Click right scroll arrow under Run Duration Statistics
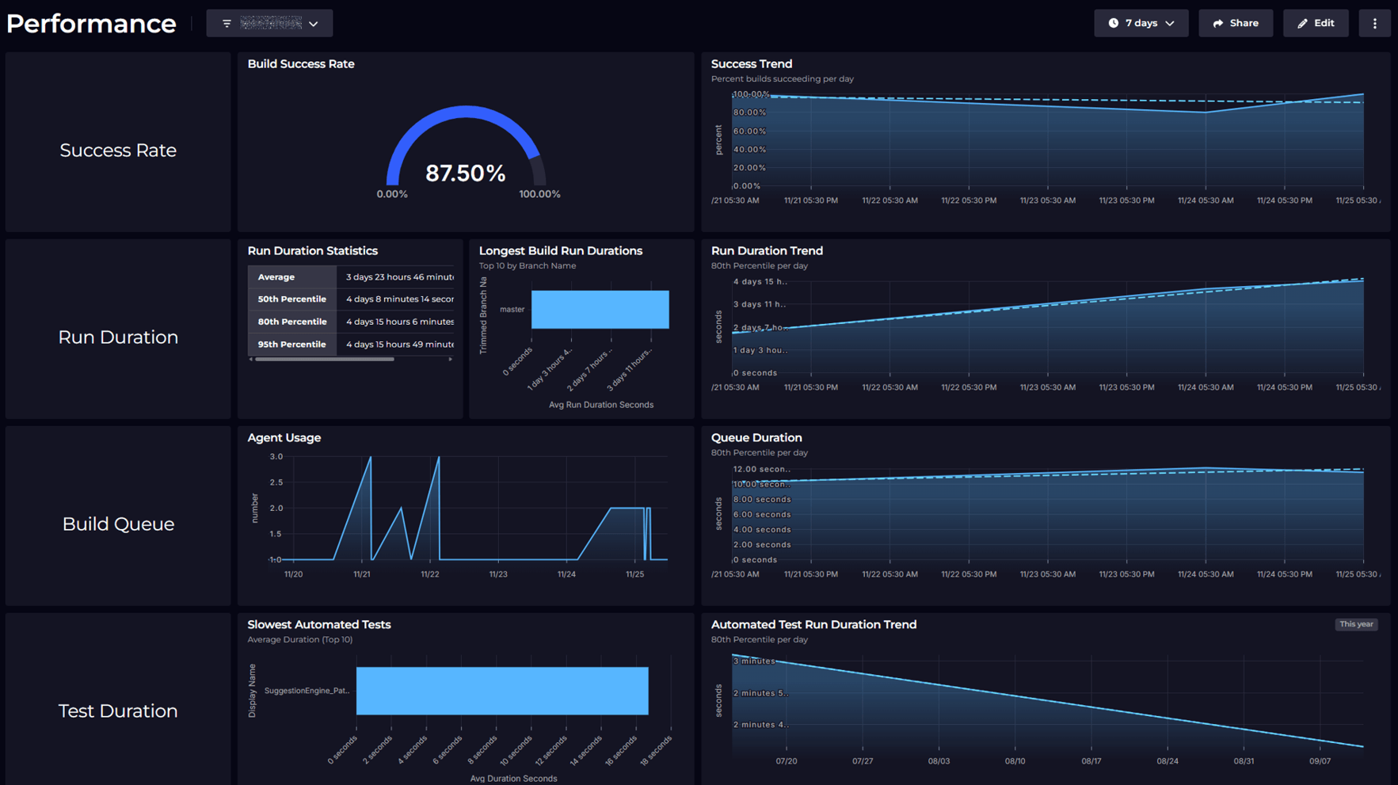 pyautogui.click(x=451, y=360)
